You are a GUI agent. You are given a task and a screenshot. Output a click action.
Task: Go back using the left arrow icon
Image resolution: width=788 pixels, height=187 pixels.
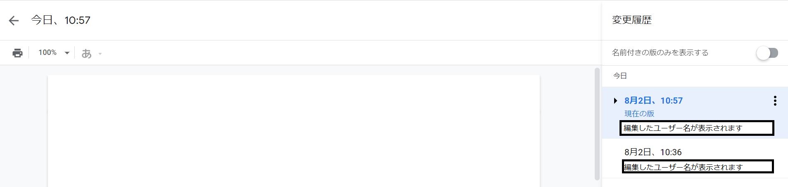(14, 21)
